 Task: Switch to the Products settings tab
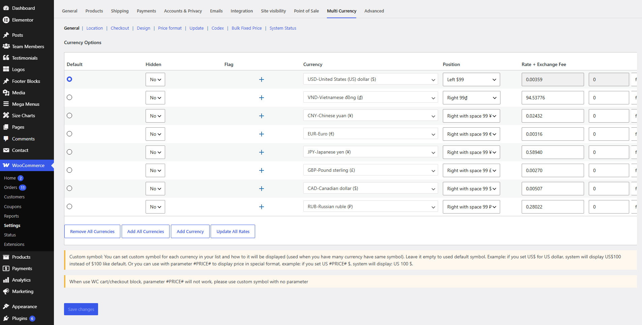click(94, 11)
